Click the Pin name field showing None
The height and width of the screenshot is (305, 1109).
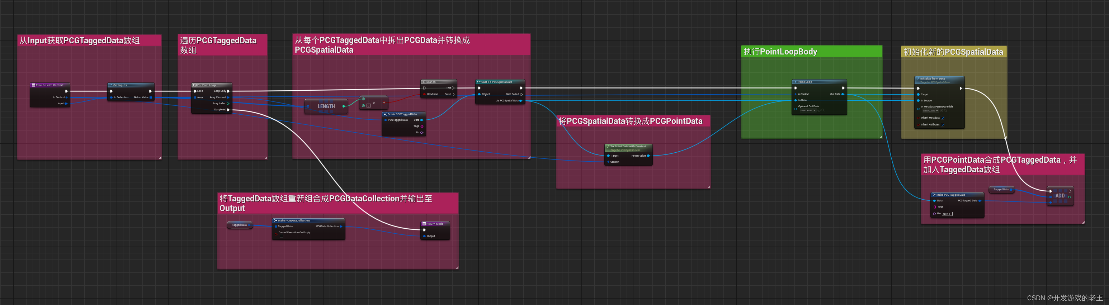click(947, 214)
